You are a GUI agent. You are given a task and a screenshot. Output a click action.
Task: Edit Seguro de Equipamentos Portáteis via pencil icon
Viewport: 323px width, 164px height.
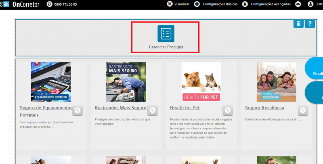[x=78, y=110]
